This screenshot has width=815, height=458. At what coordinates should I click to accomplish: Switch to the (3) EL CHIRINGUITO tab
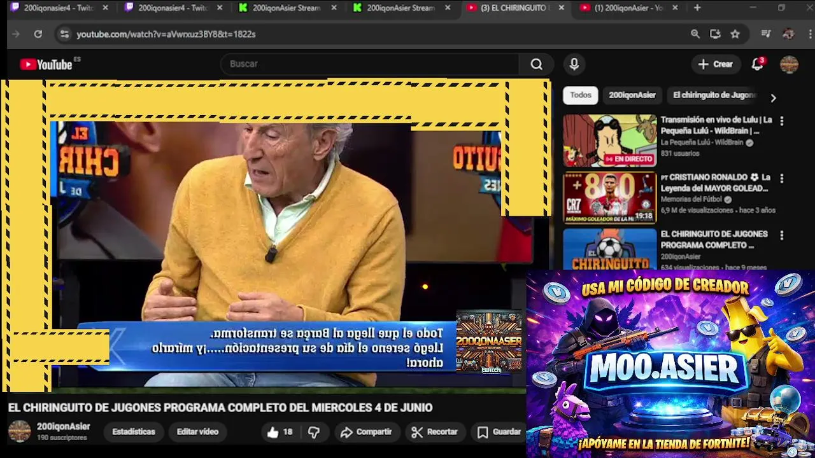pyautogui.click(x=514, y=8)
